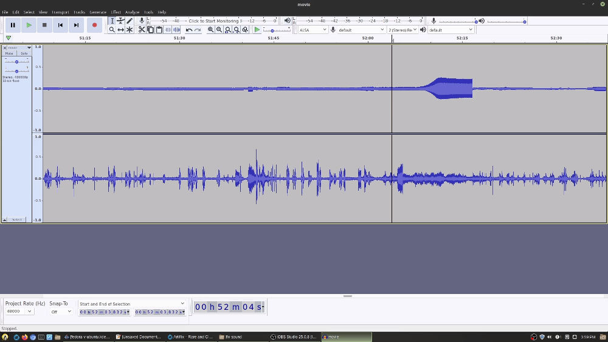Open the Snap-To Off dropdown
This screenshot has height=342, width=608.
coord(61,312)
